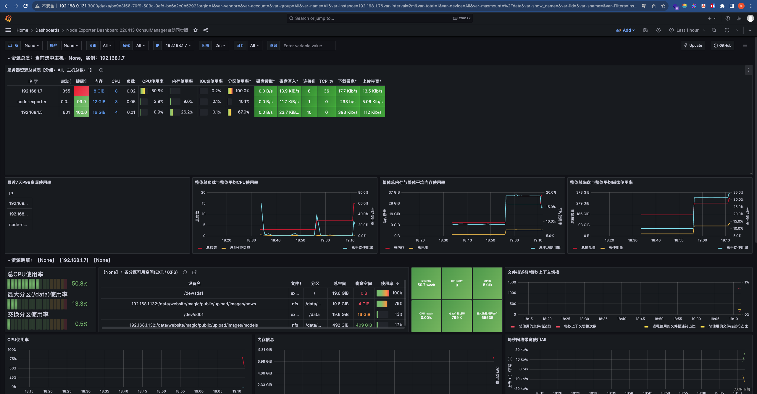Open dashboard links menu lines icon

coord(745,46)
